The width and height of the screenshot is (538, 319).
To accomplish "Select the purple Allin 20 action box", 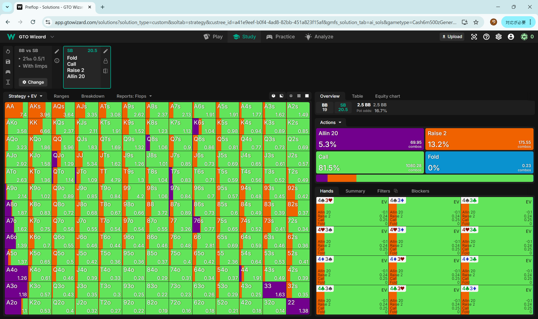I will [370, 139].
